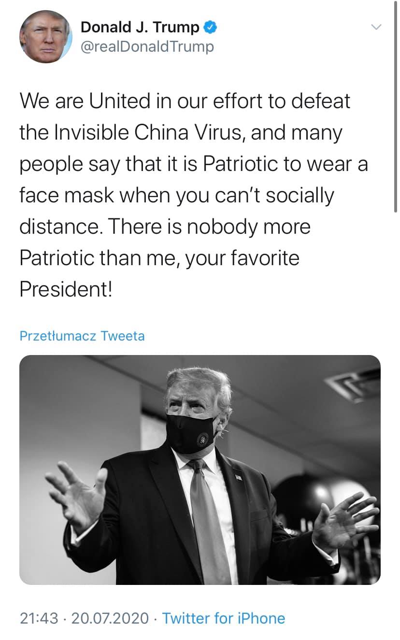Click the Twitter for iPhone source link
Viewport: 400px width, 640px height.
[224, 618]
